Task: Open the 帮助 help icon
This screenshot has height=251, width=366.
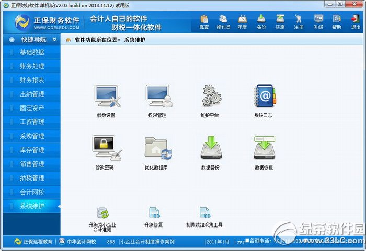Action: (x=337, y=22)
